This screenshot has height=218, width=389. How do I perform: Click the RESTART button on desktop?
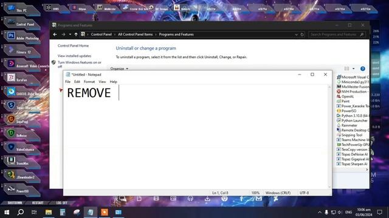click(38, 203)
